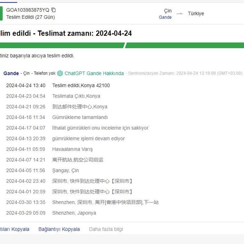244x244 pixels.
Task: Select the Teslimata Çıktı,Konya event
Action: (76, 96)
